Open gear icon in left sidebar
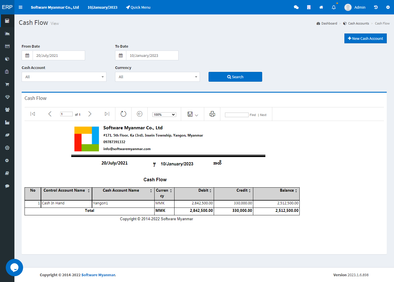Image resolution: width=394 pixels, height=282 pixels. click(7, 160)
